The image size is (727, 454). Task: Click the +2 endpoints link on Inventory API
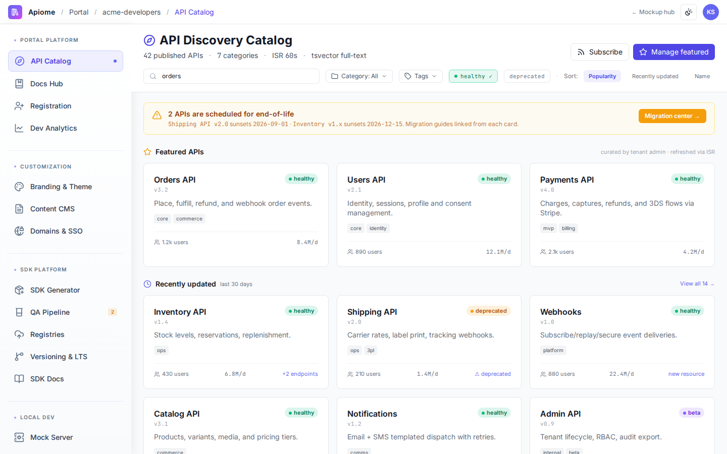(x=300, y=374)
